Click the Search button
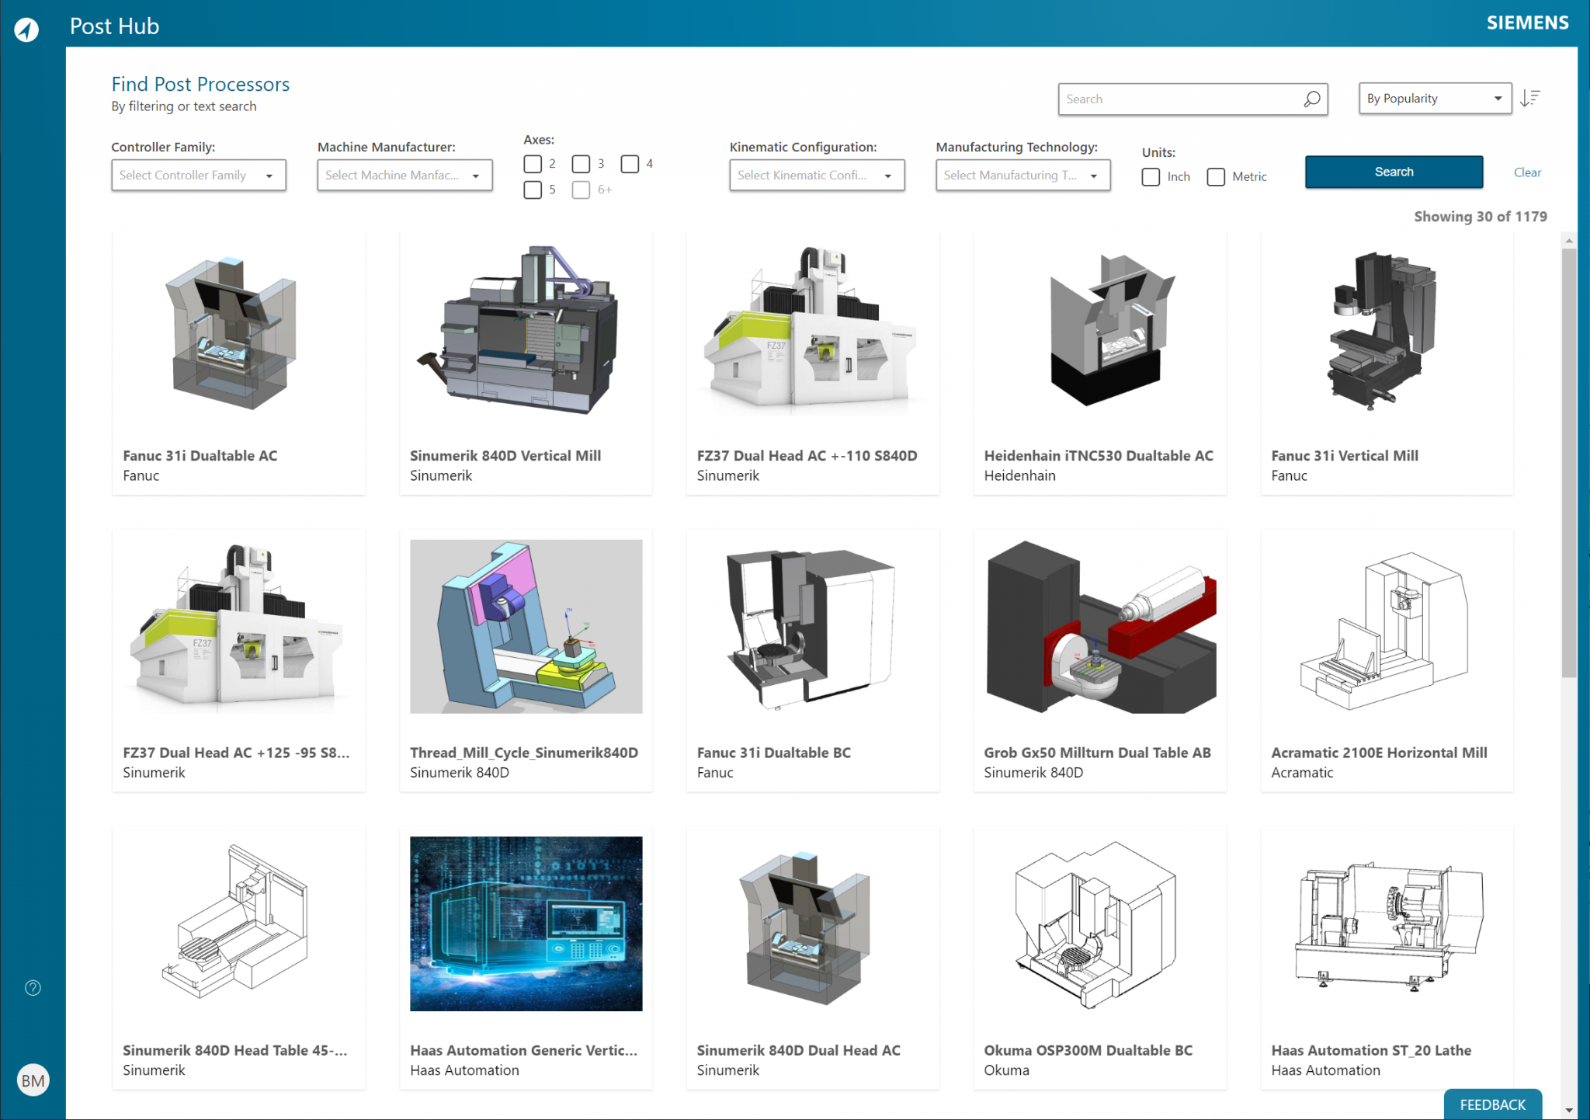This screenshot has height=1120, width=1590. 1393,172
